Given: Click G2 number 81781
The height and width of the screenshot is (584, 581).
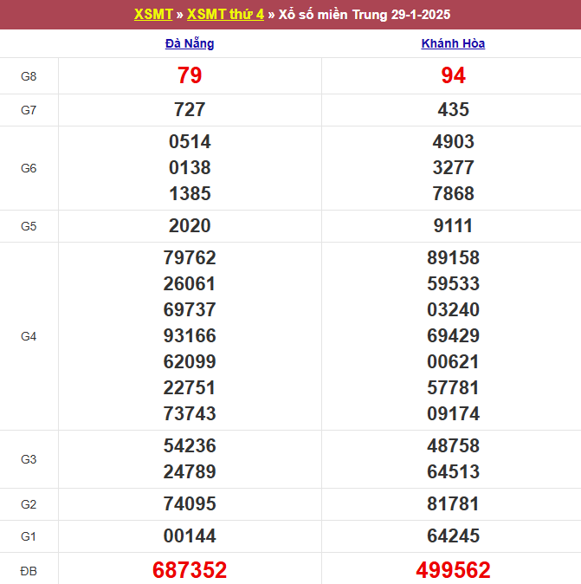Looking at the screenshot, I should click(x=453, y=504).
